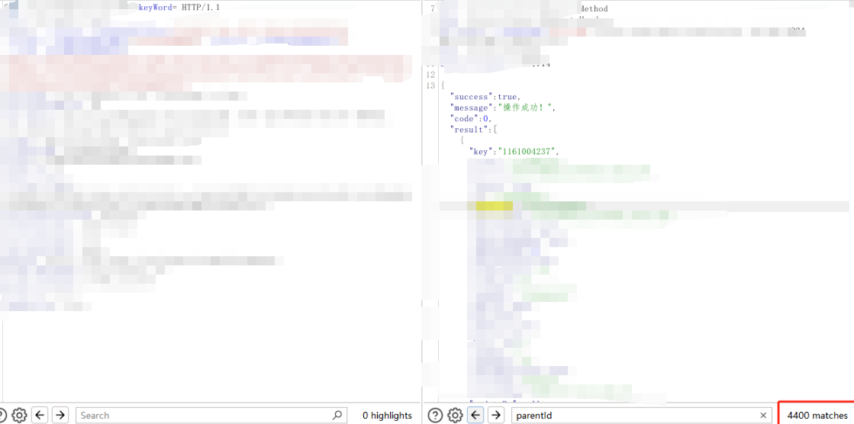Viewport: 854px width, 424px height.
Task: Click the keyWord= HTTP/1.1 request line
Action: [179, 8]
